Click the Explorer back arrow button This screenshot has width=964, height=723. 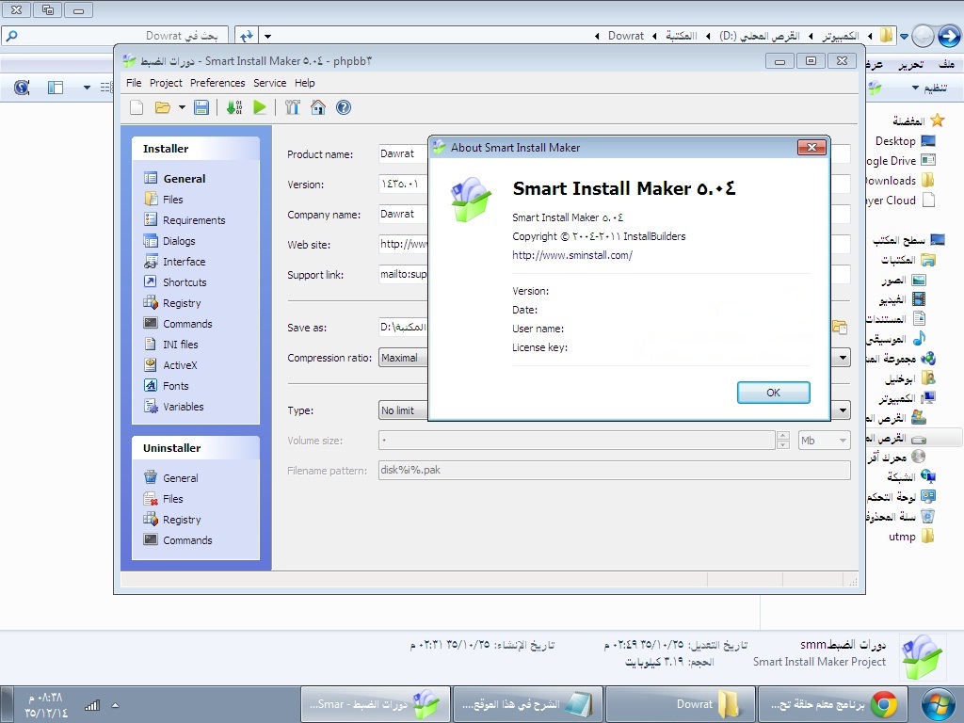coord(949,36)
